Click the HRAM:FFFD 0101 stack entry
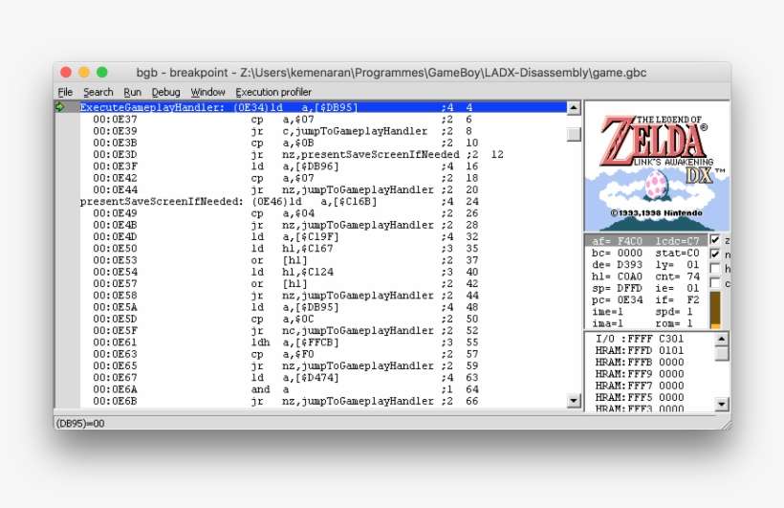Image resolution: width=784 pixels, height=508 pixels. pos(640,350)
